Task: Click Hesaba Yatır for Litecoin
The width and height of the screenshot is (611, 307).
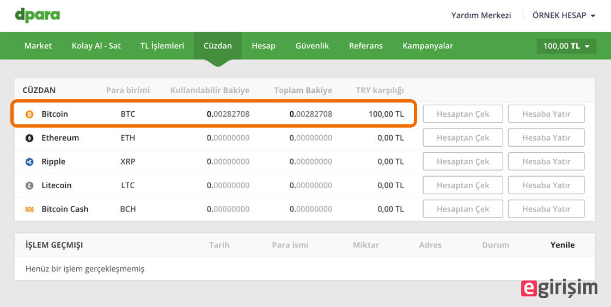Action: coord(546,185)
